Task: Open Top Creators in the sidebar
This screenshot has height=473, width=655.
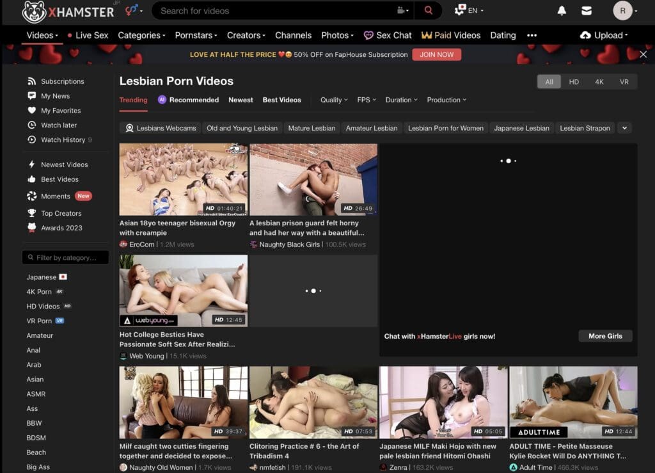Action: point(61,213)
